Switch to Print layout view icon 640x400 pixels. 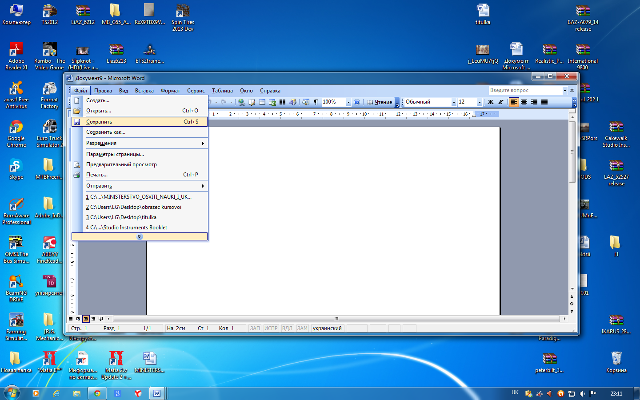(86, 319)
